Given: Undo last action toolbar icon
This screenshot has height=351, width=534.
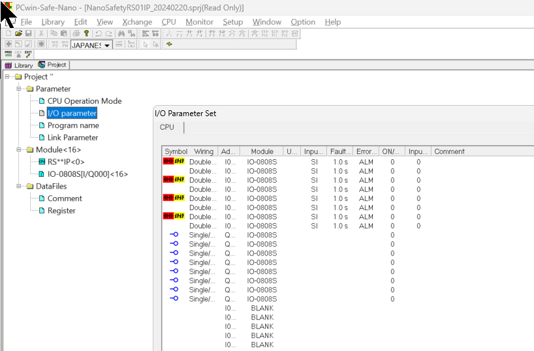Looking at the screenshot, I should [99, 33].
